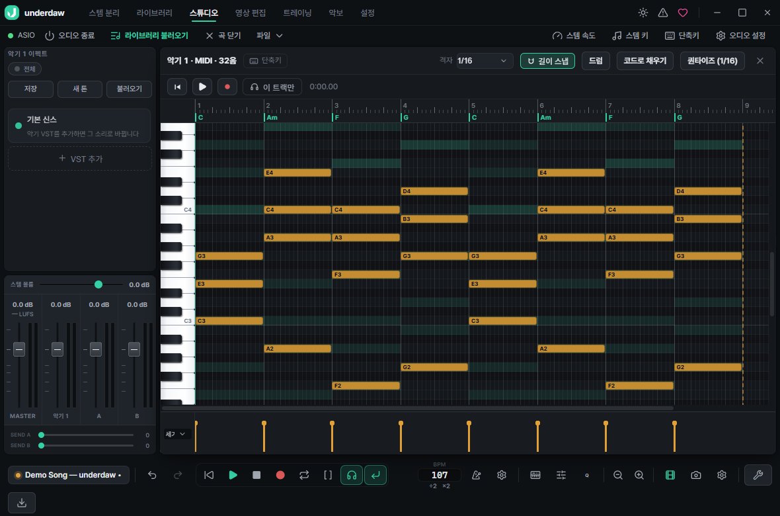Click 퀀타이즈 (1/16) button
The image size is (780, 516).
click(712, 61)
